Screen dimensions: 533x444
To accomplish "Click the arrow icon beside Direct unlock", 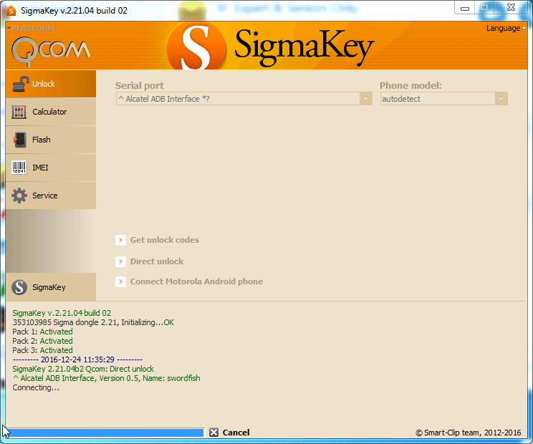I will point(120,261).
